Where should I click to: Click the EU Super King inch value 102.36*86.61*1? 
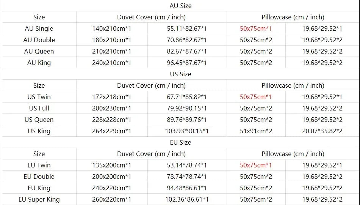(x=187, y=199)
